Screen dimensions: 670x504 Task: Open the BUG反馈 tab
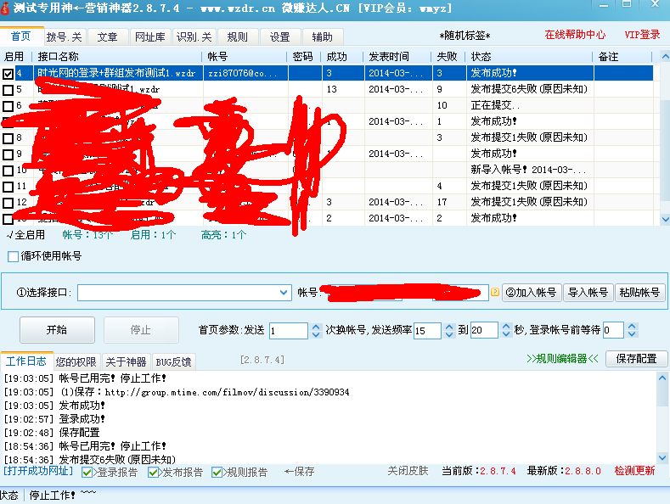[x=173, y=361]
